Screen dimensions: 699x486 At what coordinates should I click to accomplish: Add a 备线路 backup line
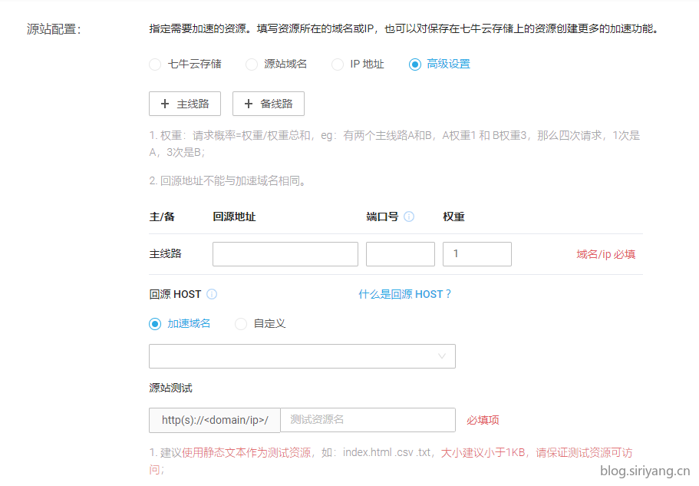[269, 104]
